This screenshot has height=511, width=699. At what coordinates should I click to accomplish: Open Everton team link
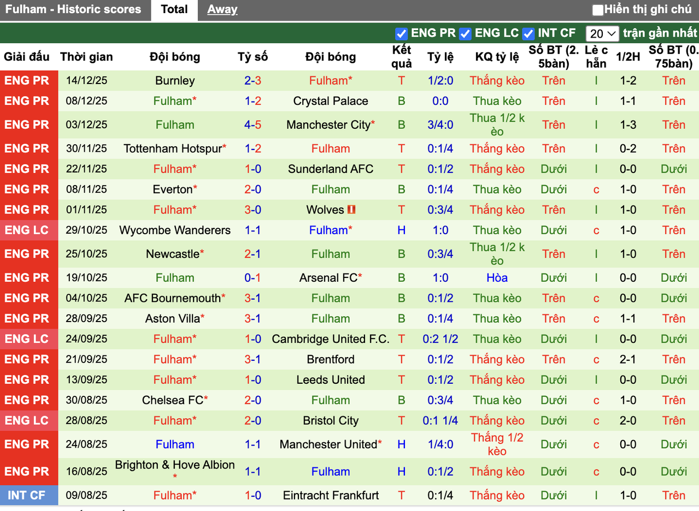tap(173, 189)
